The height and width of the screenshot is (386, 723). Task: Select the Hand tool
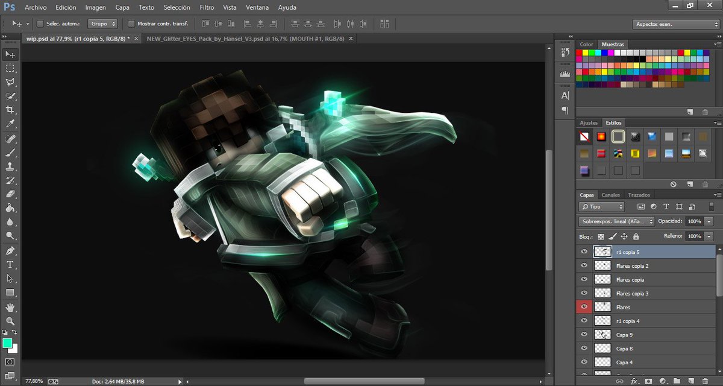10,307
